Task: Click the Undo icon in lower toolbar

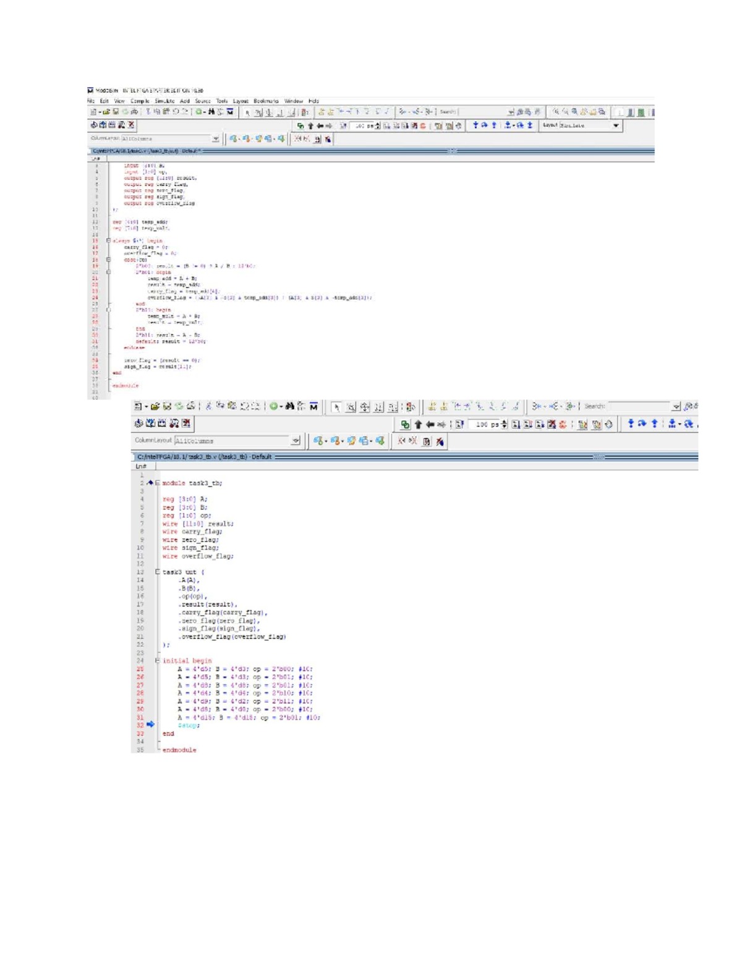Action: (244, 407)
